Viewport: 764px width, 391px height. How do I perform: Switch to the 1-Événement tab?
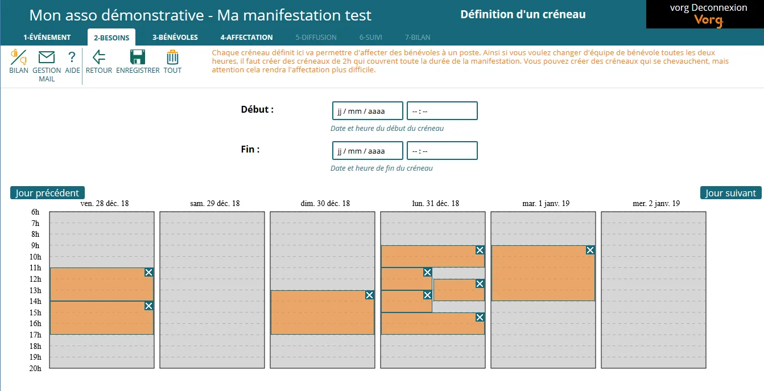click(47, 38)
